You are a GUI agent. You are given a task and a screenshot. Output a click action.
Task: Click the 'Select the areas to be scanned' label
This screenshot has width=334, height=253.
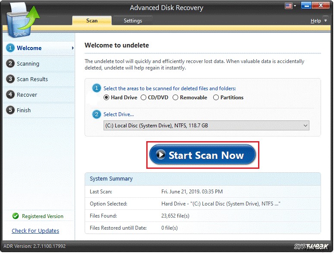(x=170, y=89)
